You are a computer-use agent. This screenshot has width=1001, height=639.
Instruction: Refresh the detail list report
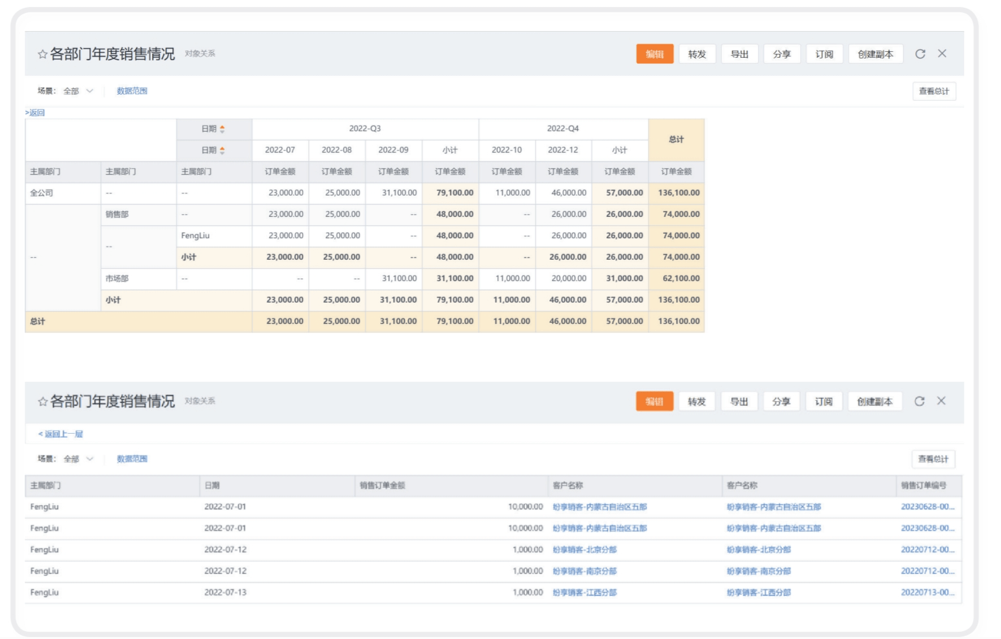[919, 401]
